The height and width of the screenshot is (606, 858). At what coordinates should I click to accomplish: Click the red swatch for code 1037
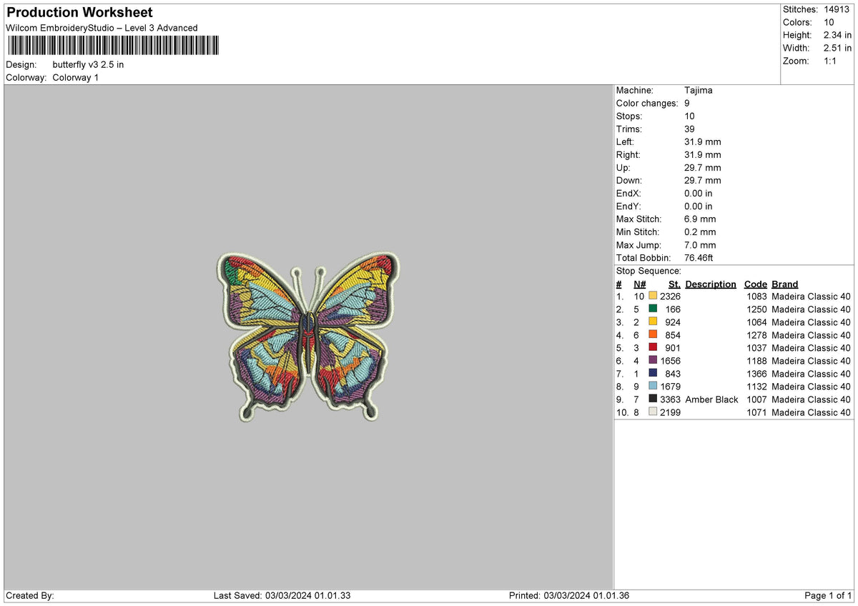(652, 347)
